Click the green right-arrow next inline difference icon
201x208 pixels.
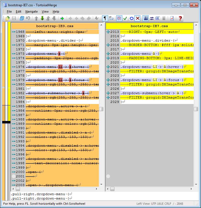(62, 18)
